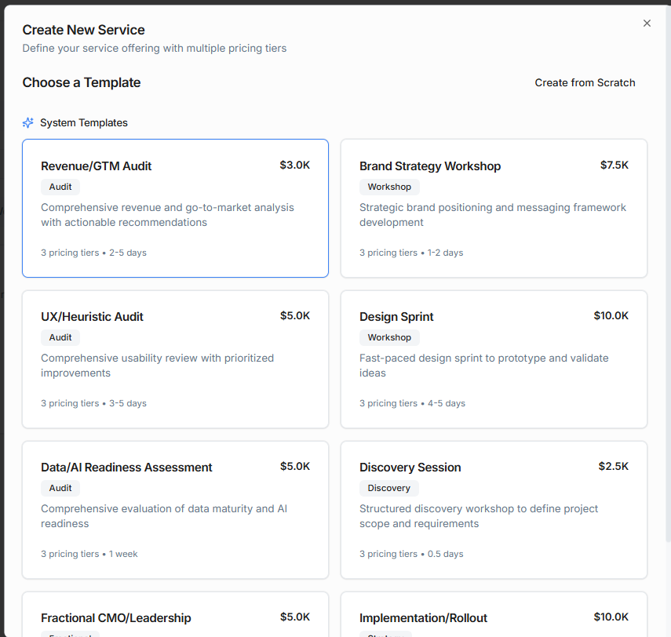
Task: Dismiss the dialog with the X button
Action: (647, 23)
